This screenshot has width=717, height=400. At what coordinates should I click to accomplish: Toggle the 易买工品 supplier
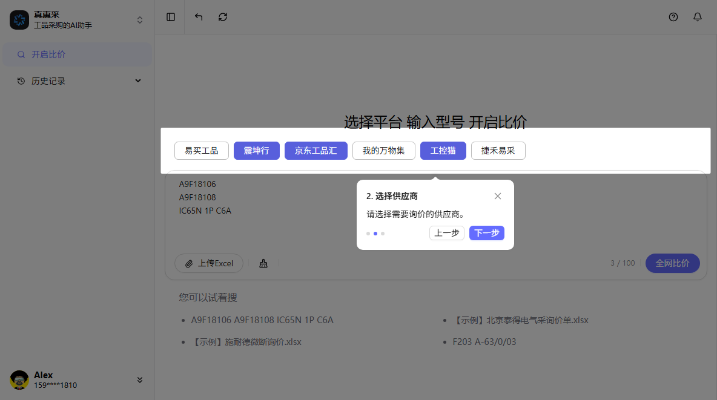[x=201, y=151]
